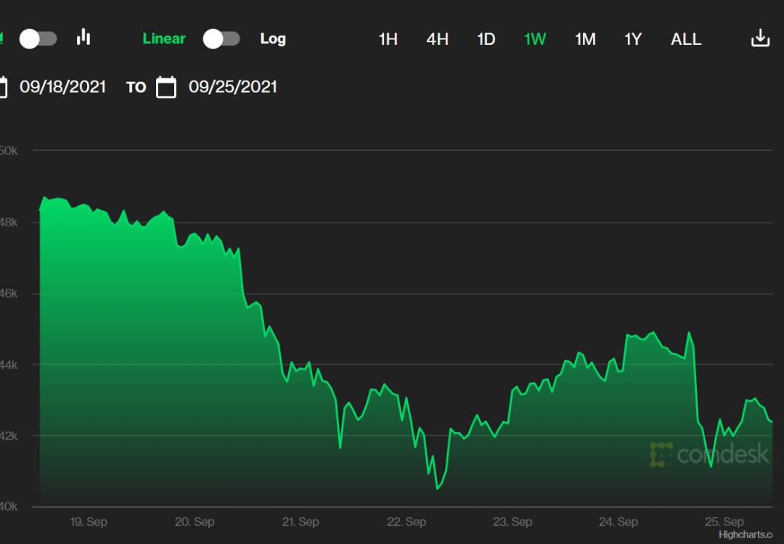Open the end date 09/25/2021 field
This screenshot has height=544, width=784.
[x=233, y=87]
